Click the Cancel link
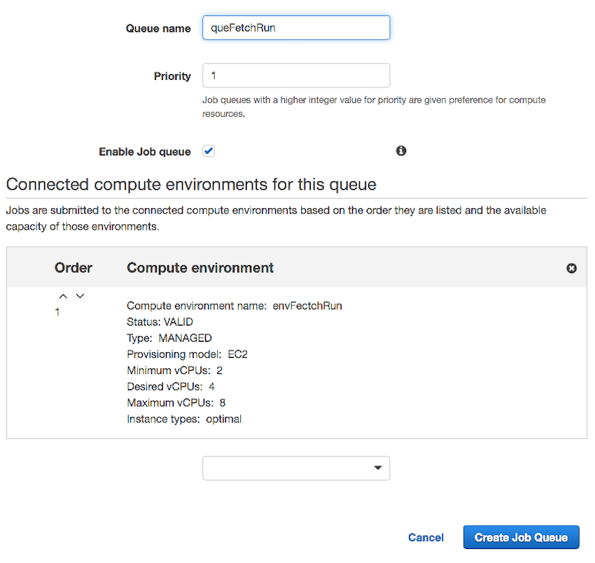 click(426, 537)
